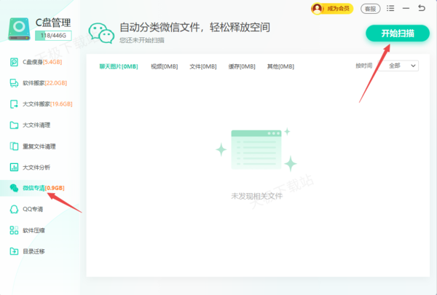Select 大文件分析 in sidebar
Viewport: 437px width, 295px height.
(x=38, y=168)
